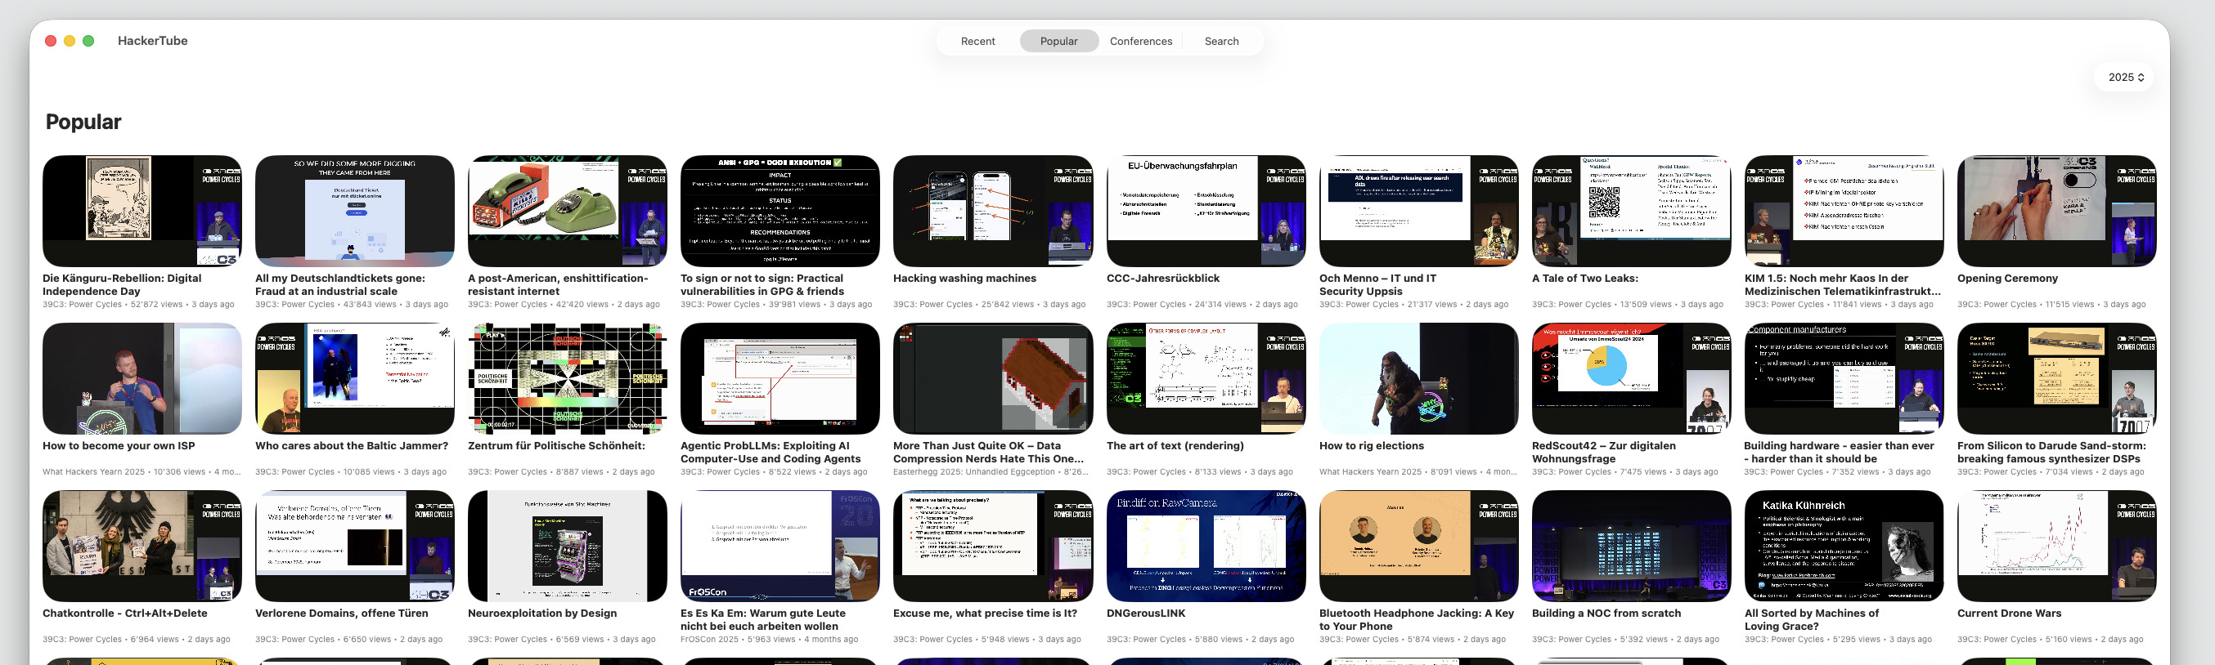2215x665 pixels.
Task: Select the KIM 1.5 talk thumbnail
Action: click(1844, 211)
